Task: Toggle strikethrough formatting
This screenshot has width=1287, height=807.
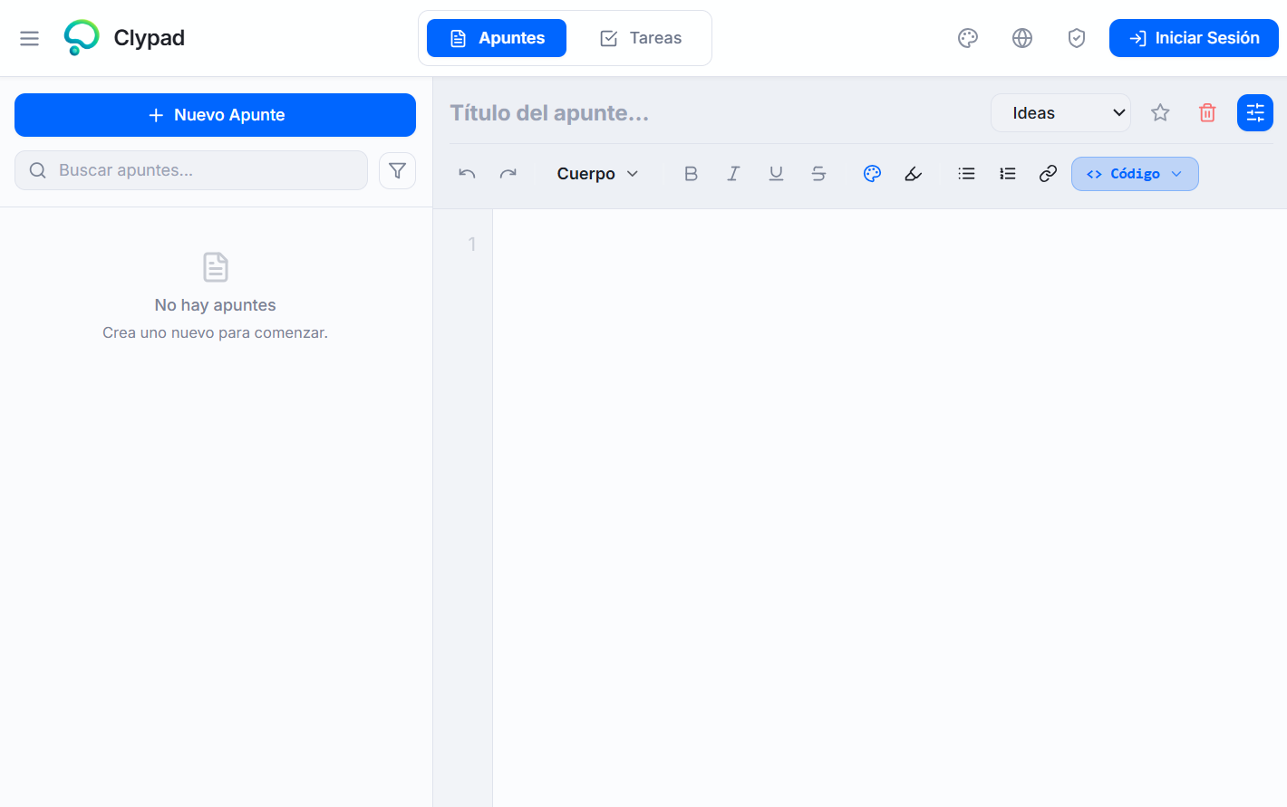Action: [818, 174]
